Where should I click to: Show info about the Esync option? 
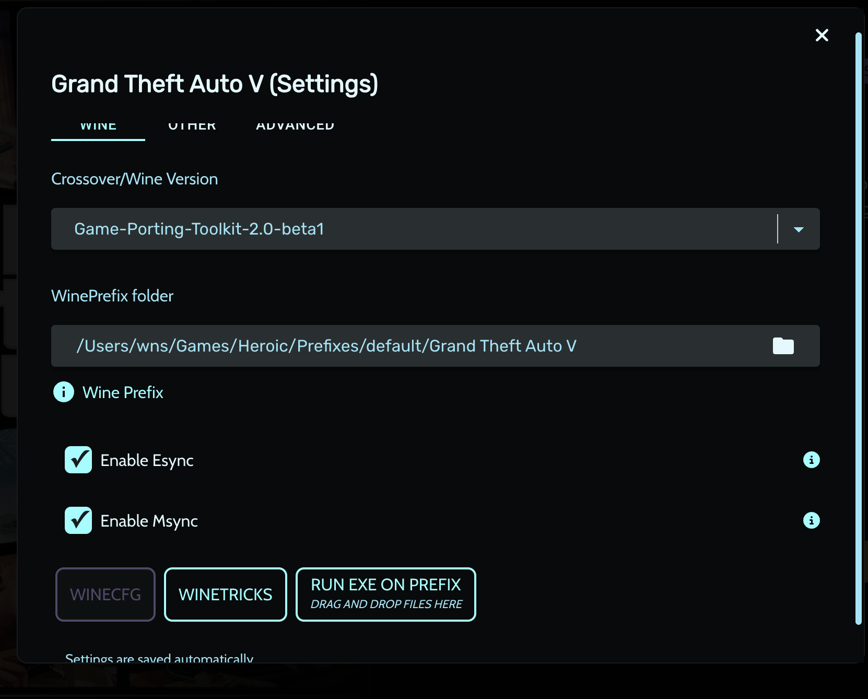811,460
